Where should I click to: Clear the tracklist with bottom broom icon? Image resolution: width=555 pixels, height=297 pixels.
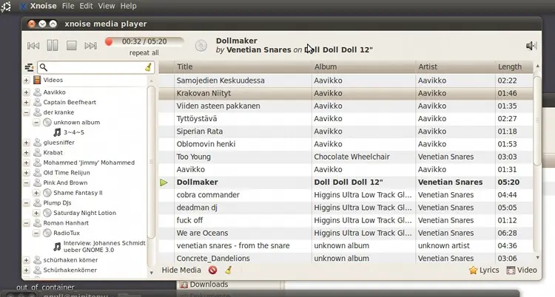229,270
